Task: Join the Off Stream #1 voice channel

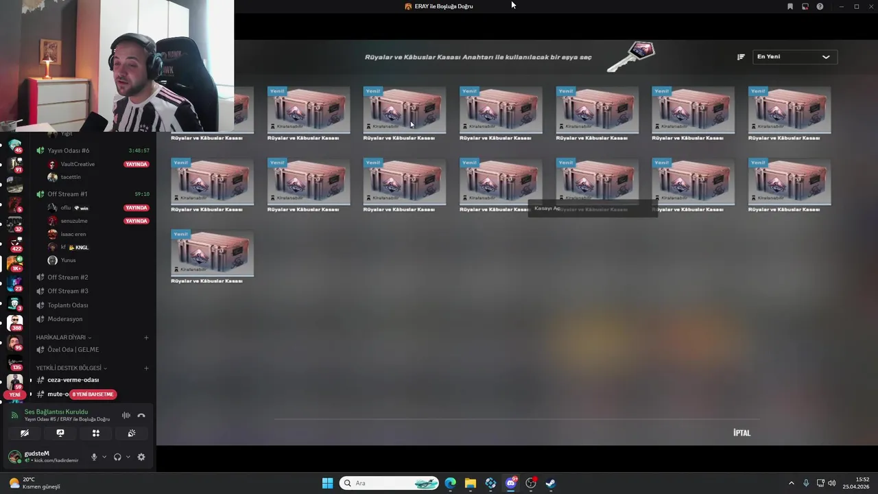Action: [x=93, y=194]
